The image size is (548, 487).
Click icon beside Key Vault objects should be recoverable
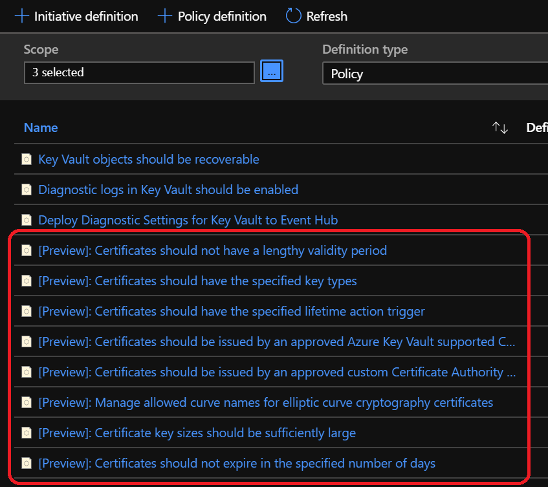pos(27,160)
